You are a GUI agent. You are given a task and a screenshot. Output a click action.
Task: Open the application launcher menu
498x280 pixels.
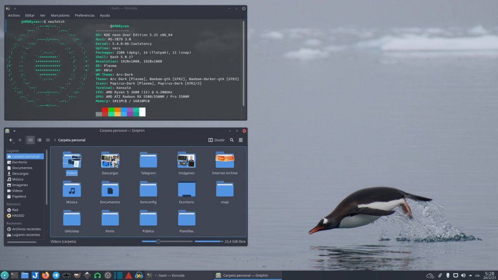(4, 275)
